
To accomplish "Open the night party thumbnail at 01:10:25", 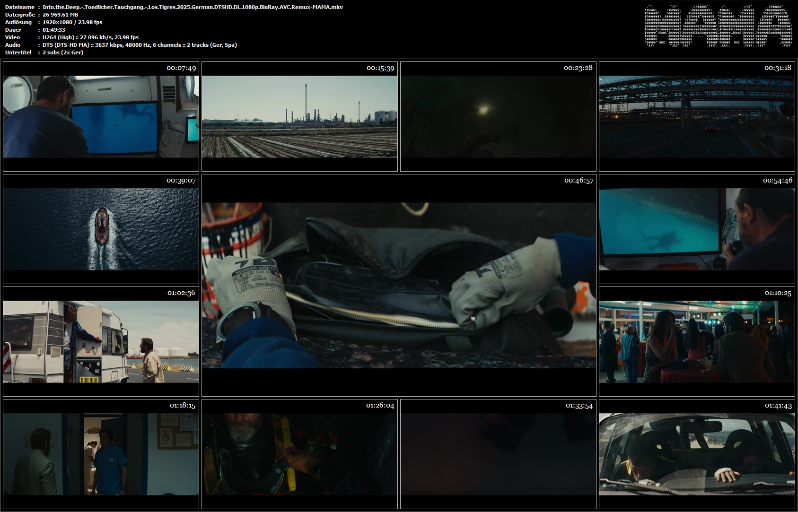I will (x=697, y=342).
